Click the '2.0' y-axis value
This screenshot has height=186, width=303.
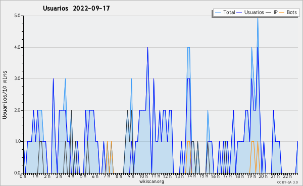pyautogui.click(x=17, y=110)
